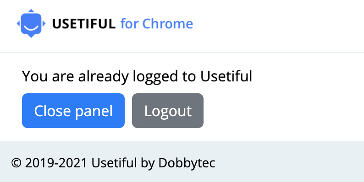Screen dimensions: 364x182
Task: Click the copyright © symbol in footer
Action: pos(16,163)
